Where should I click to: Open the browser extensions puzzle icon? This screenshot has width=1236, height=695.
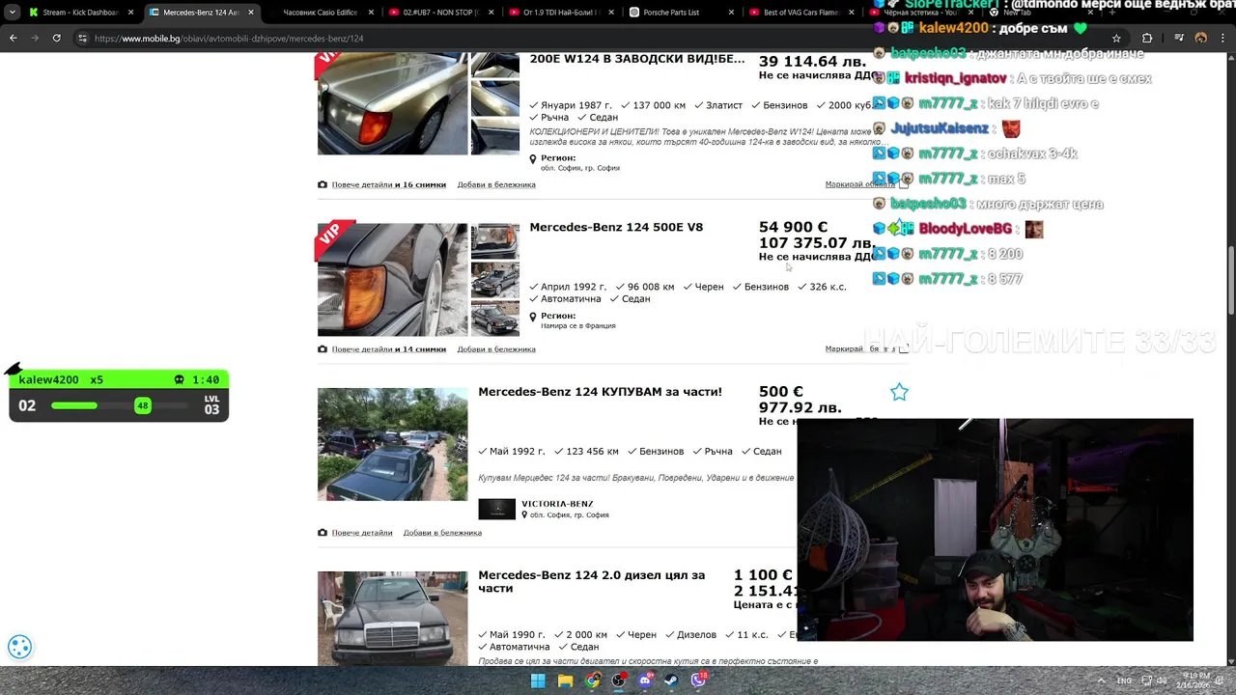[1147, 39]
